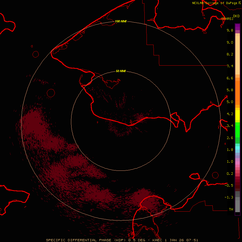This screenshot has width=242, height=242.
Task: Click the -1.3 value on the color scale
Action: pyautogui.click(x=229, y=197)
